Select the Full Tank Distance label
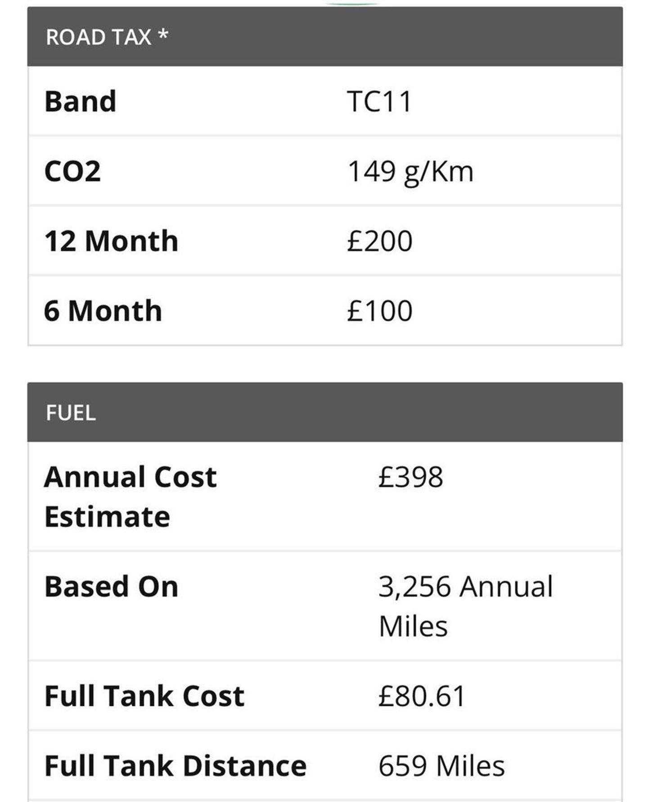 coord(175,766)
